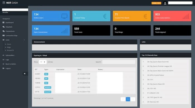Click the NXT-DASH logo icon

pyautogui.click(x=4, y=3)
